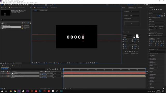Select the Brush tool
The width and height of the screenshot is (166, 93).
pyautogui.click(x=23, y=5)
